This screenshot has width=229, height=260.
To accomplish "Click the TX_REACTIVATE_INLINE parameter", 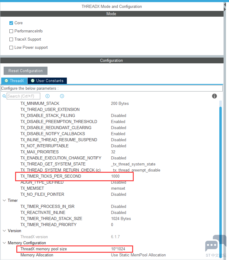I will [43, 213].
